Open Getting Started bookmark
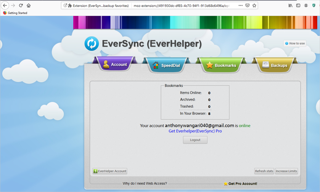Viewport: 320px width, 192px height. pyautogui.click(x=15, y=13)
